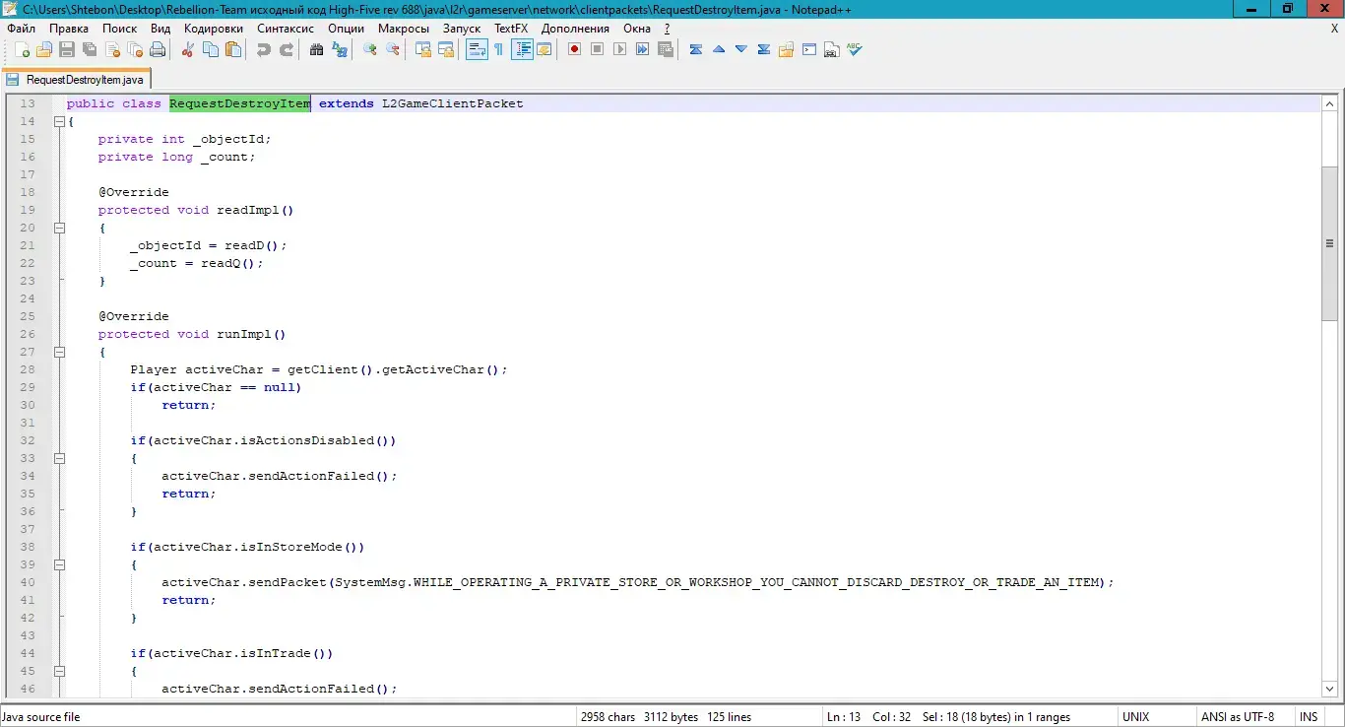Click the blue up-arrow toolbar icon

pyautogui.click(x=719, y=49)
